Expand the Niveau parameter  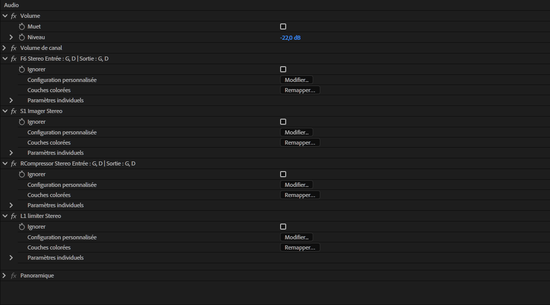tap(11, 37)
